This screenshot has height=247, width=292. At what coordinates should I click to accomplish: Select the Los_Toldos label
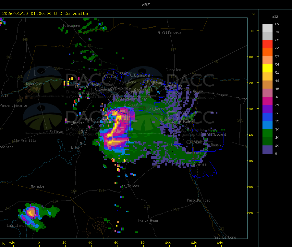coord(129,186)
